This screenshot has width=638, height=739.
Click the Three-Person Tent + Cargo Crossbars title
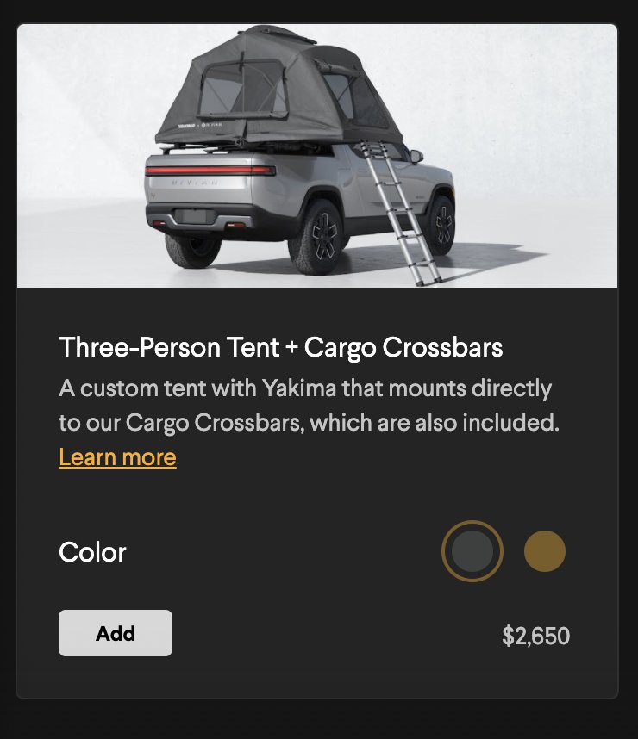point(281,347)
